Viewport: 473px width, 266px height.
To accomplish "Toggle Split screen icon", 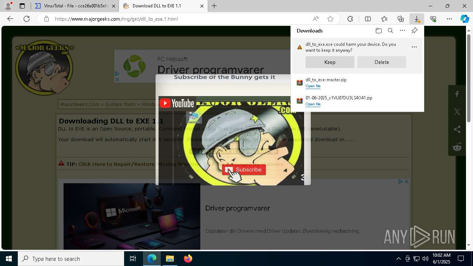I will [x=368, y=19].
